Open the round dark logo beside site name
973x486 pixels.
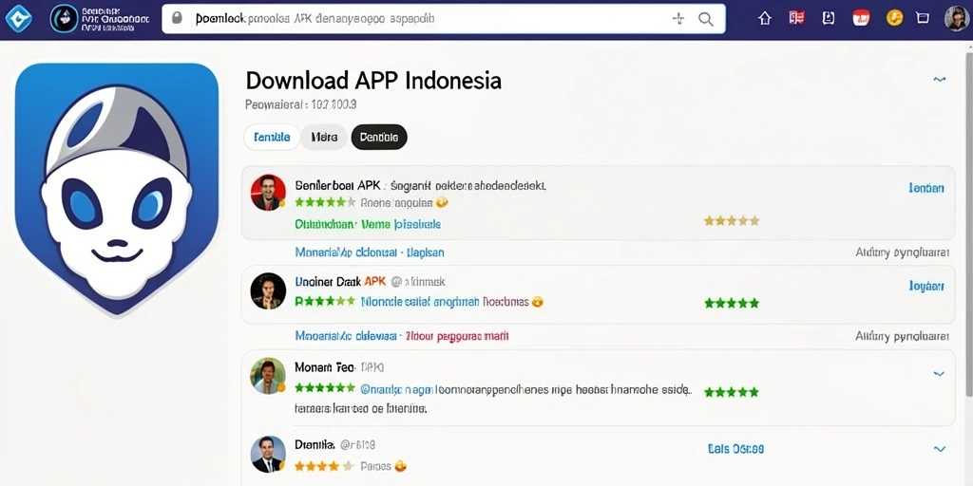coord(64,19)
